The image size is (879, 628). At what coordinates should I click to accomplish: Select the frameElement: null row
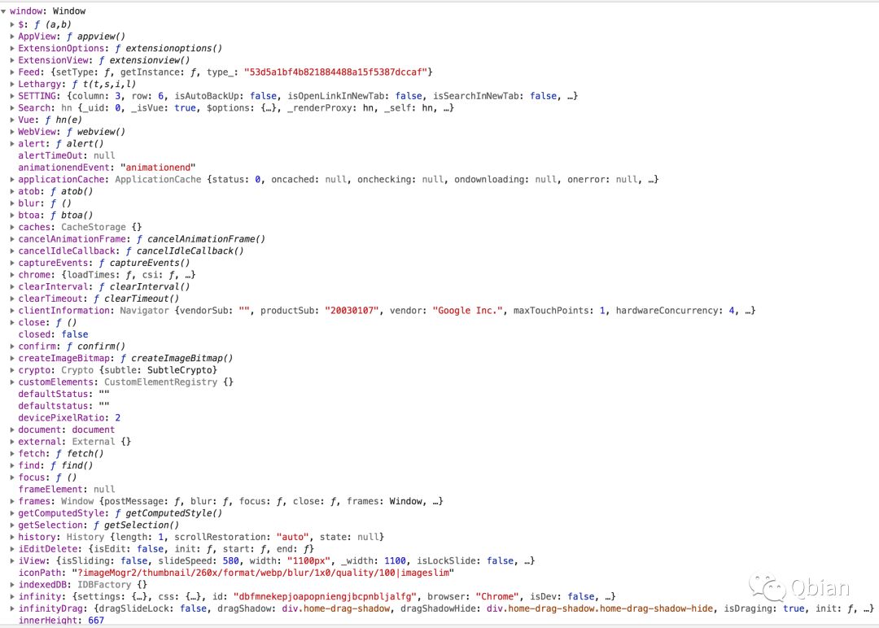tap(67, 490)
